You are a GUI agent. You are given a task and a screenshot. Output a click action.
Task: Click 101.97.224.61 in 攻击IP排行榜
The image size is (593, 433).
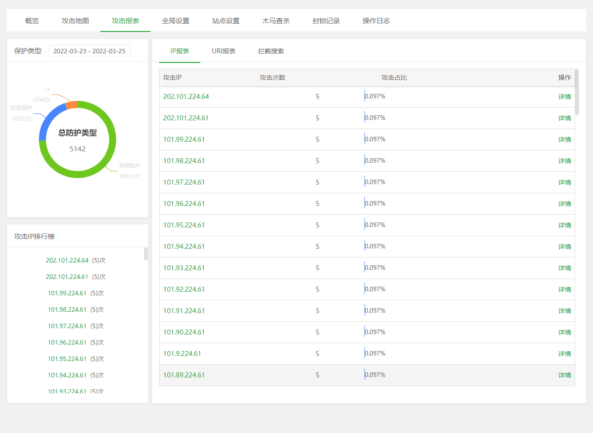[67, 326]
